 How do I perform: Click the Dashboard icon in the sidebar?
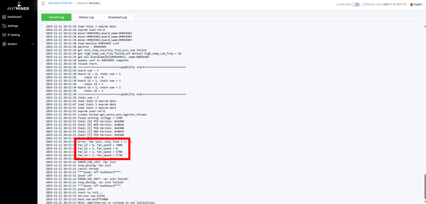coord(4,17)
